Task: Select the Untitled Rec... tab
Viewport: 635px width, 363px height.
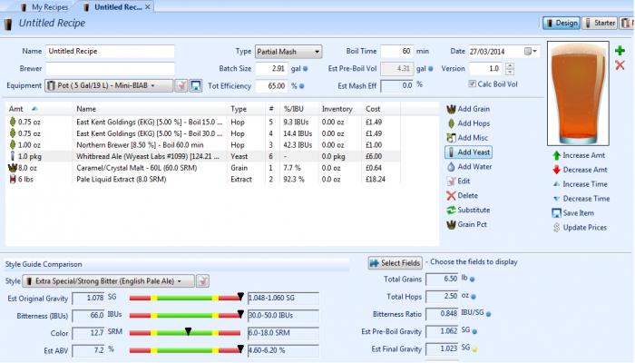Action: [112, 7]
